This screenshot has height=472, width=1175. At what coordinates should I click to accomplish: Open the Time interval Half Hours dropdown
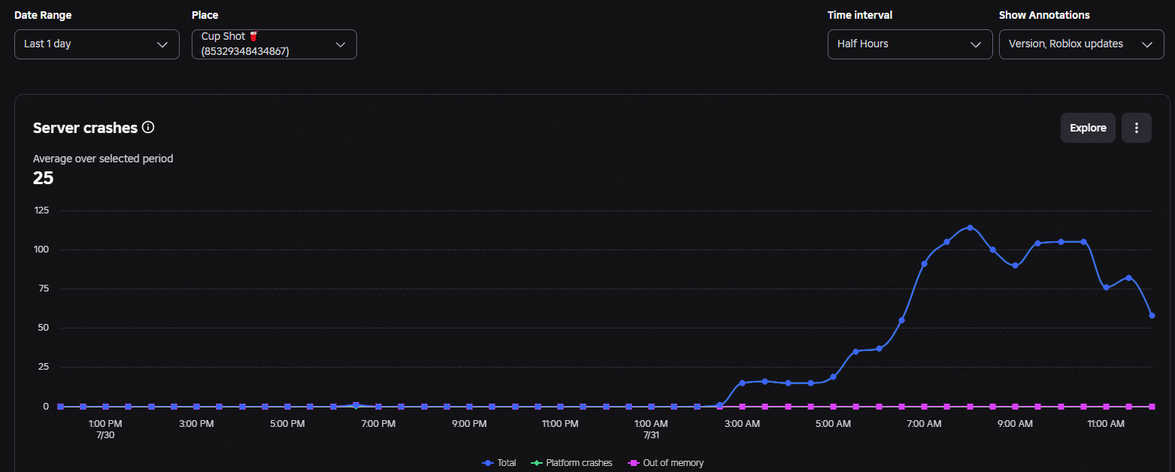910,44
